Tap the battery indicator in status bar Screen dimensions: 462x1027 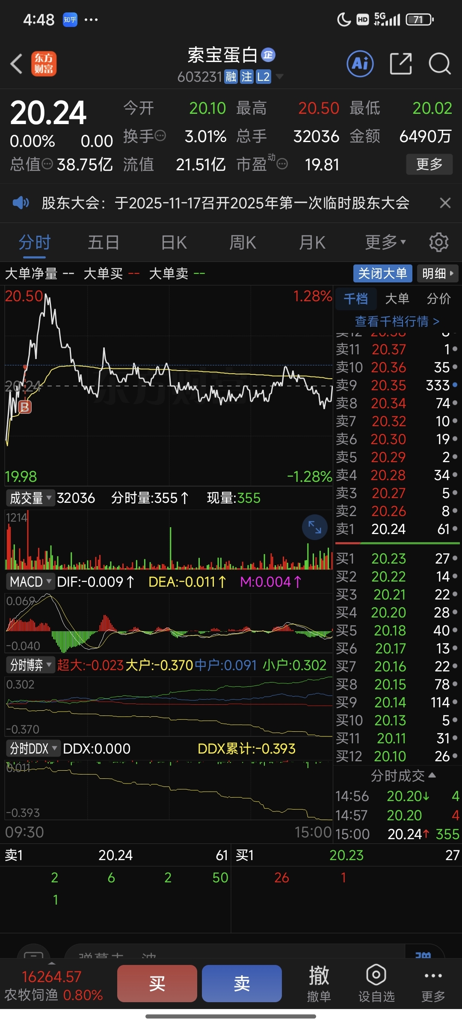[x=420, y=20]
